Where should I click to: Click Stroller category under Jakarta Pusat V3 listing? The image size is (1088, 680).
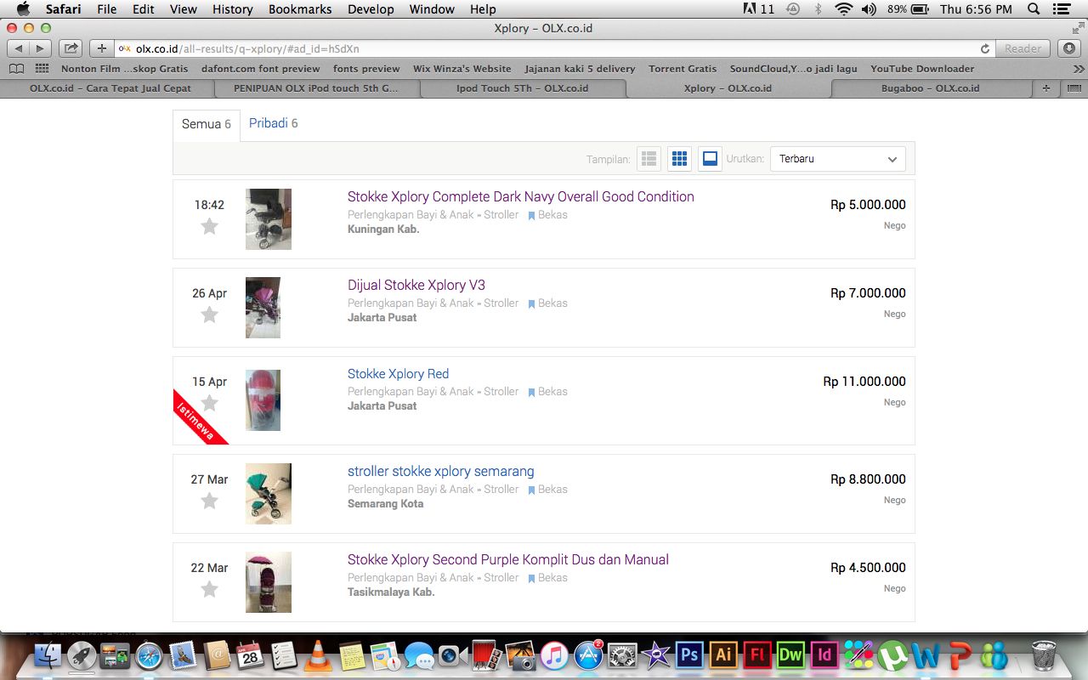[x=501, y=303]
